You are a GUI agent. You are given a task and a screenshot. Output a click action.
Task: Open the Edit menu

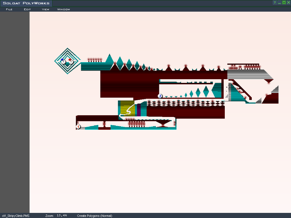pos(27,9)
